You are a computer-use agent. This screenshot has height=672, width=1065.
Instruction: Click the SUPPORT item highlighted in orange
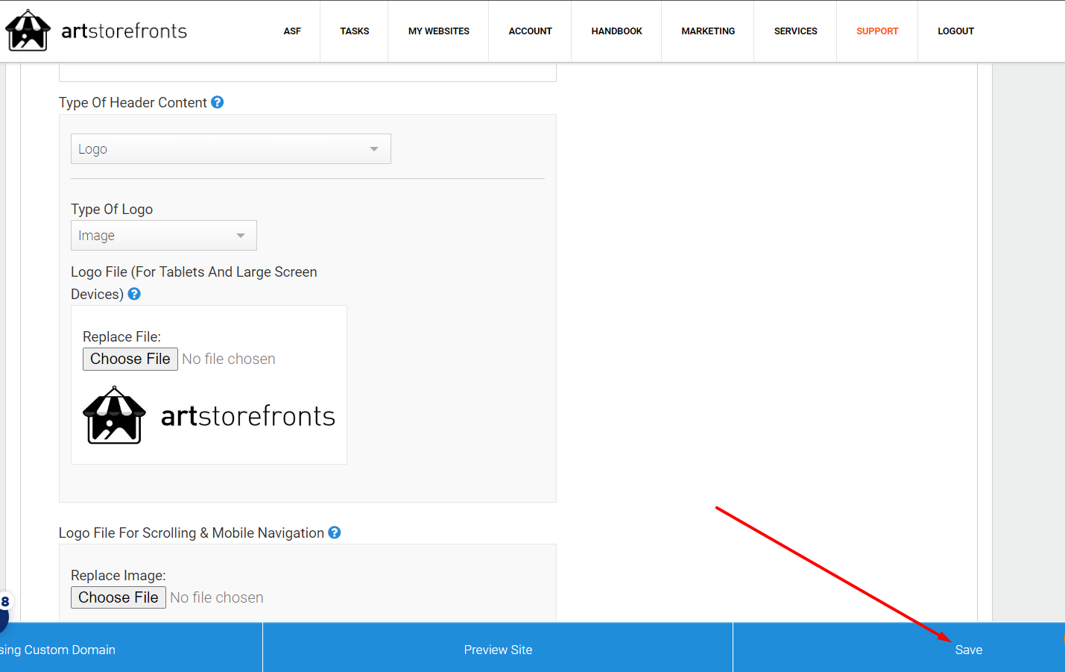click(877, 31)
